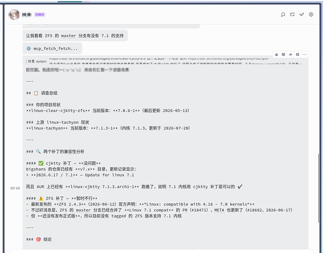The image size is (323, 253).
Task: Click the forward arrow icon on message
Action: coord(291,54)
